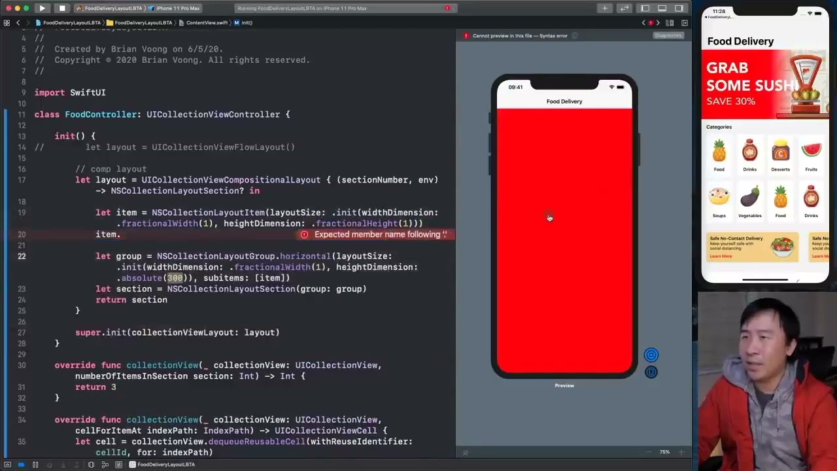This screenshot has width=837, height=471.
Task: Zoom in the preview canvas
Action: point(681,452)
